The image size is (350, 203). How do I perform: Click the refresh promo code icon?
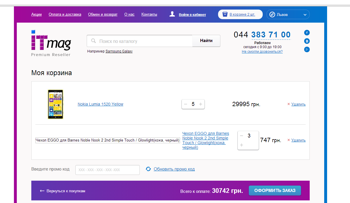(148, 169)
